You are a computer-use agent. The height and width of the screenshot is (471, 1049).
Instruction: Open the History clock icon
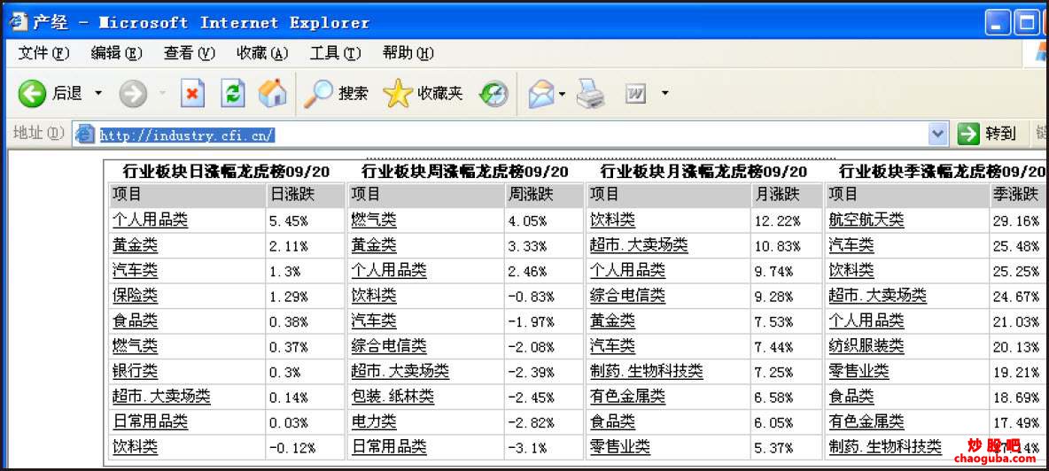tap(493, 94)
